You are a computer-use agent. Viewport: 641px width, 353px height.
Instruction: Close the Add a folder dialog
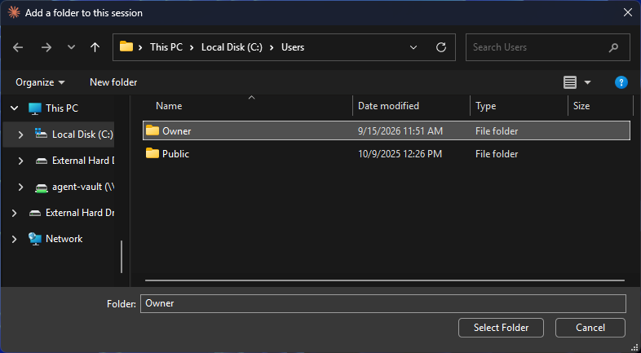628,13
